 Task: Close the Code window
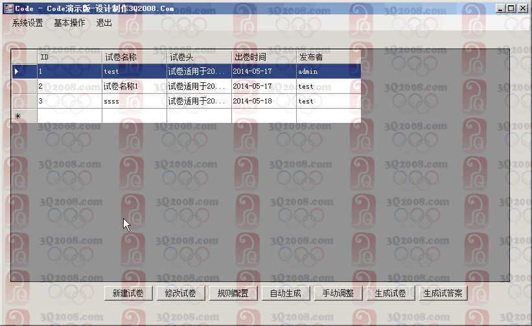click(x=523, y=8)
